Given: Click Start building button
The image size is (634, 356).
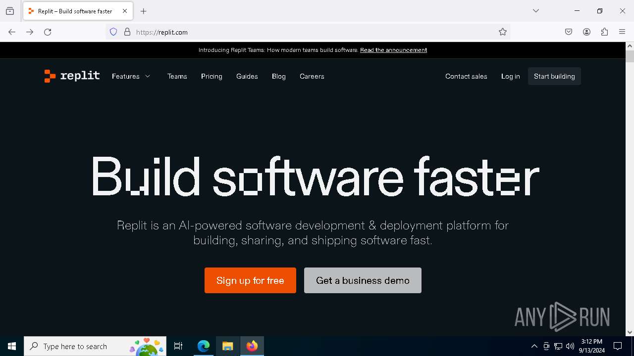Looking at the screenshot, I should pyautogui.click(x=554, y=76).
